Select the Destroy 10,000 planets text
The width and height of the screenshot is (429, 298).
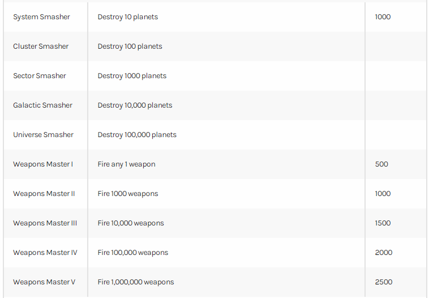point(135,105)
